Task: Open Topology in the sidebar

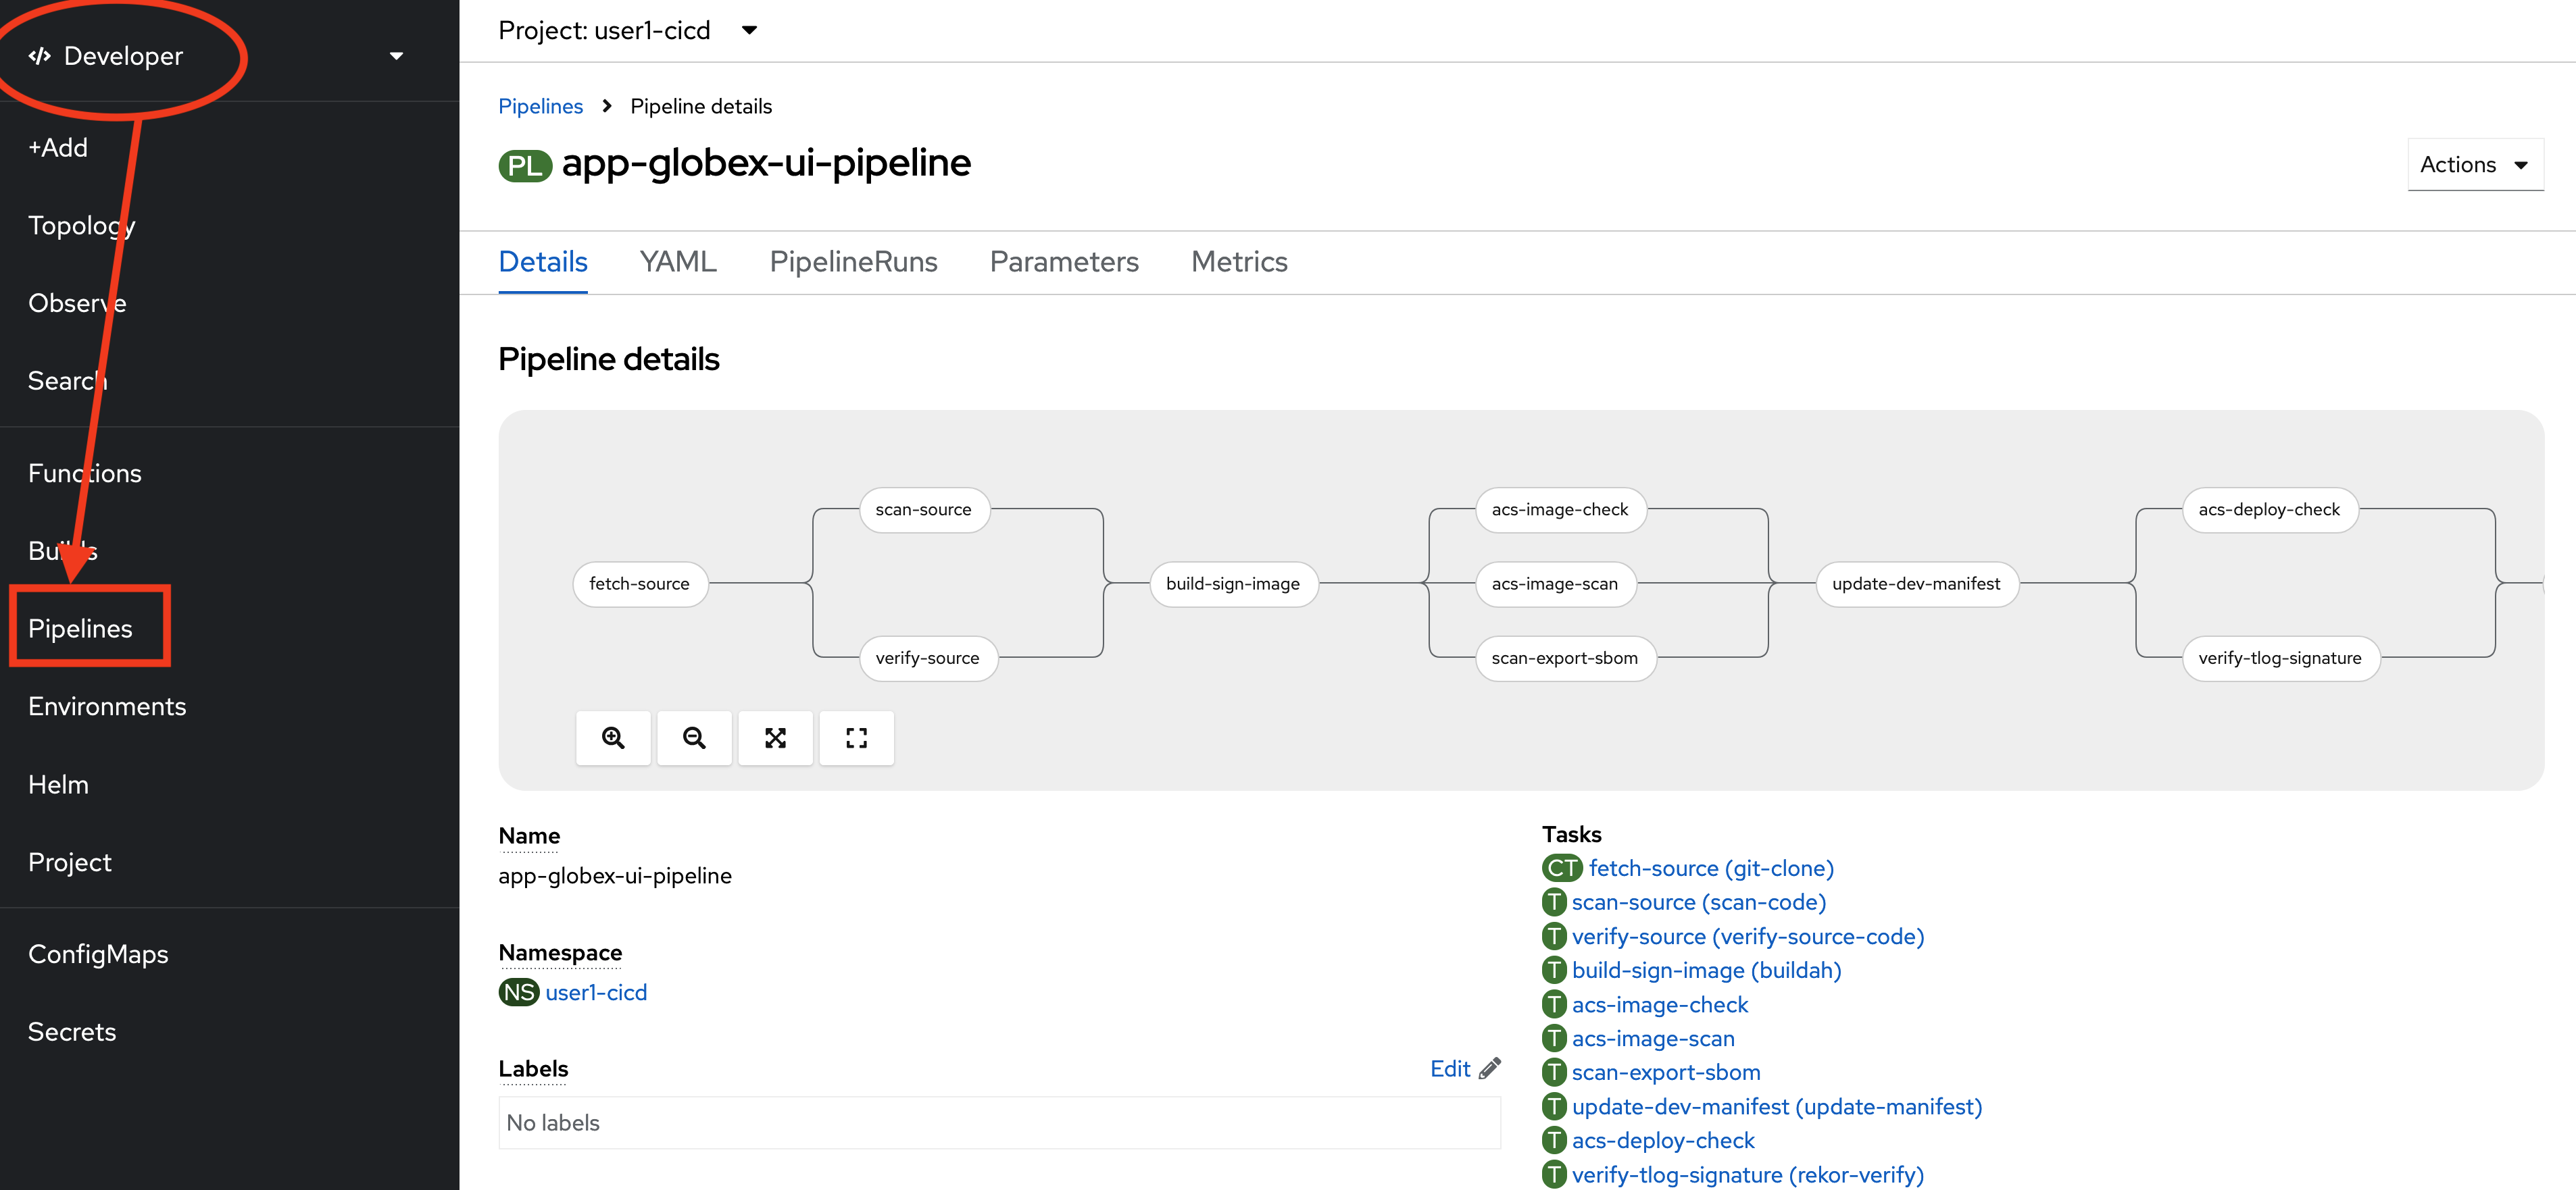Action: [82, 226]
